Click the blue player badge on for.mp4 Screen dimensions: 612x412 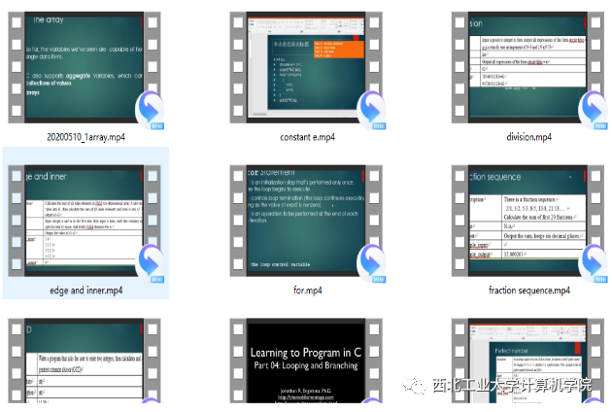371,261
